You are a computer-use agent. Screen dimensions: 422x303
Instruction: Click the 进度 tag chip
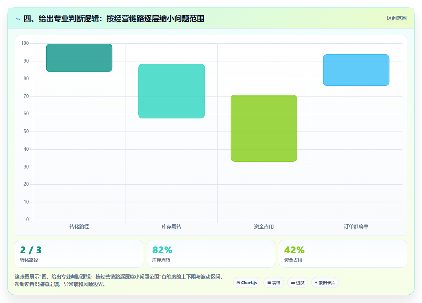(298, 283)
